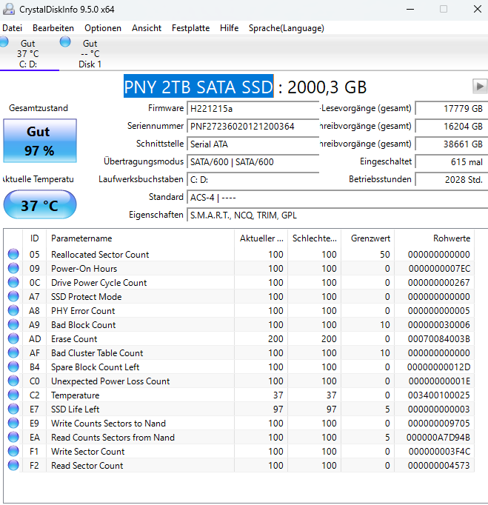
Task: Click the 37 °C temperature button
Action: 40,204
